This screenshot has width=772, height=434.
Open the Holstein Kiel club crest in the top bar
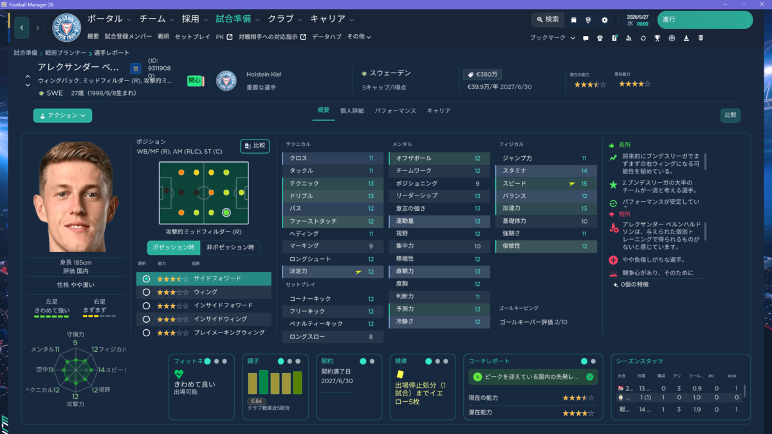click(66, 27)
